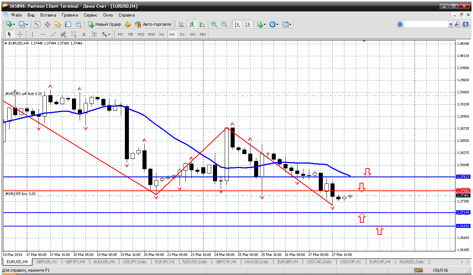Select the cursor arrow tool

click(x=10, y=34)
